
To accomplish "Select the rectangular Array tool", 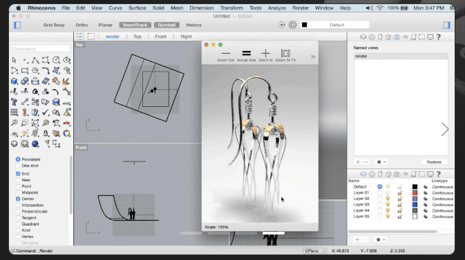I will coord(14,112).
